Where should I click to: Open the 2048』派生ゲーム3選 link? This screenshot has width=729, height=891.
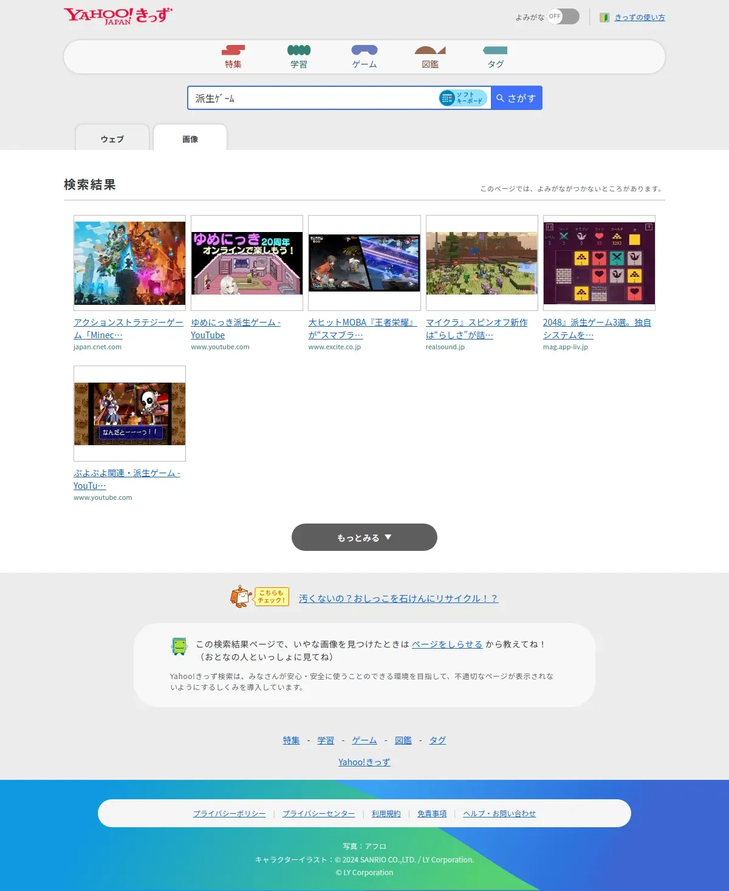pos(597,329)
